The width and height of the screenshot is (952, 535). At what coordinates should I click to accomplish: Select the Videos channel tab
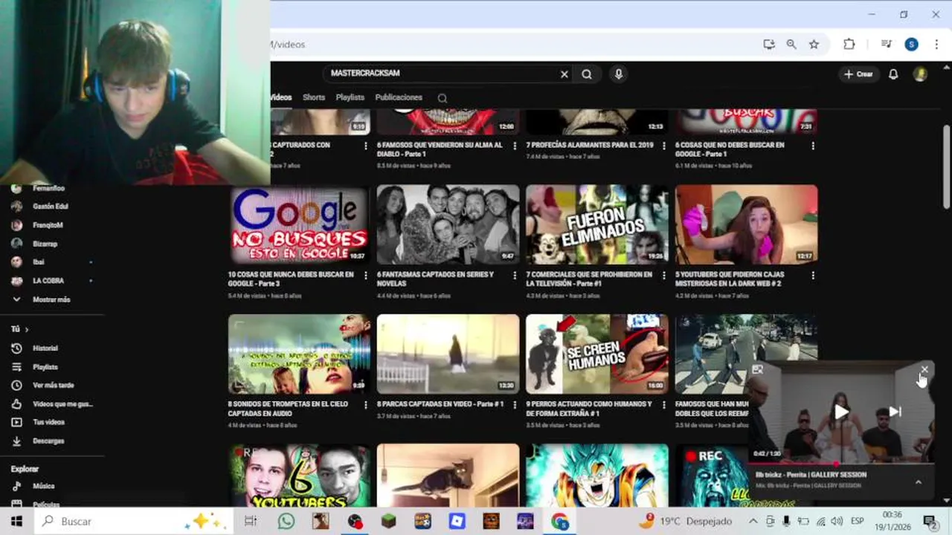pyautogui.click(x=281, y=97)
